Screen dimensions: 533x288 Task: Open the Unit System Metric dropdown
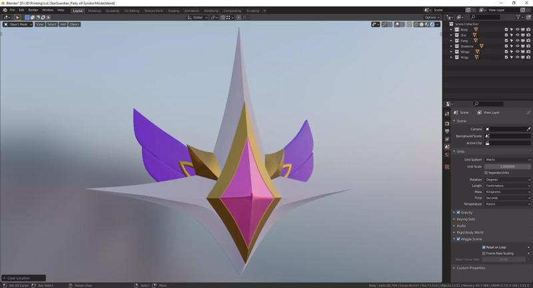(x=508, y=160)
